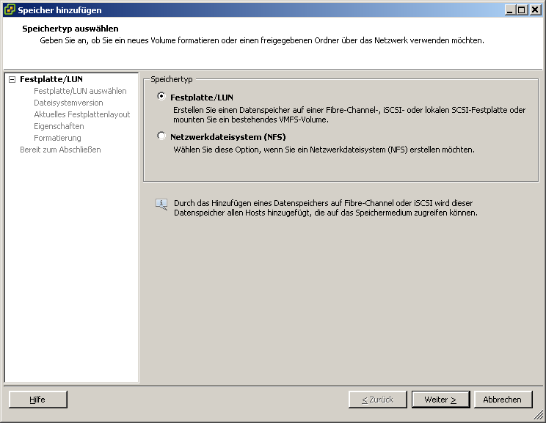Maximize the Speicher hinzufügen dialog
The height and width of the screenshot is (423, 546).
[x=522, y=10]
